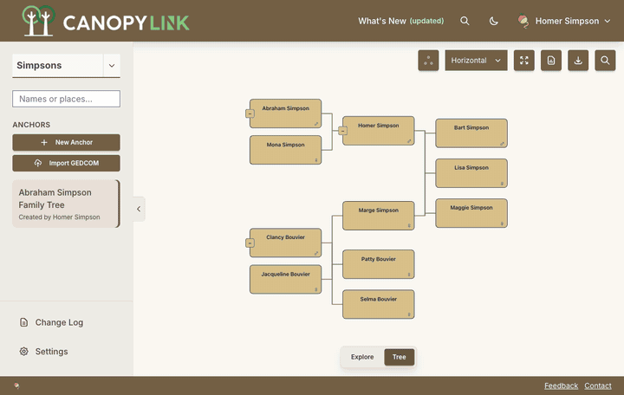Open the Homer Simpson account menu chevron

point(608,21)
